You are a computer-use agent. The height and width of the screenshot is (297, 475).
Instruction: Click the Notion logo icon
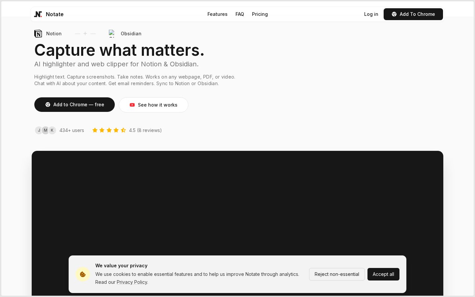(x=38, y=34)
